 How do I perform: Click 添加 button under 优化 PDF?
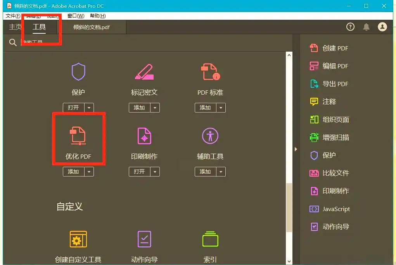(x=73, y=172)
